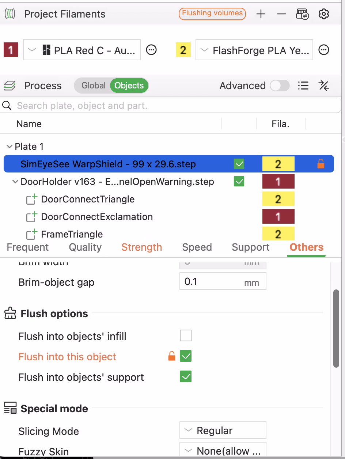This screenshot has width=345, height=459.
Task: Click the red filament 1 color swatch
Action: click(11, 50)
